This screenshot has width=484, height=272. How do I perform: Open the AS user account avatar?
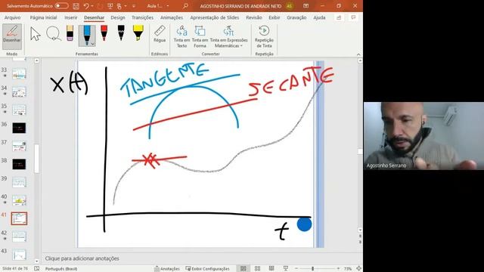coord(290,6)
